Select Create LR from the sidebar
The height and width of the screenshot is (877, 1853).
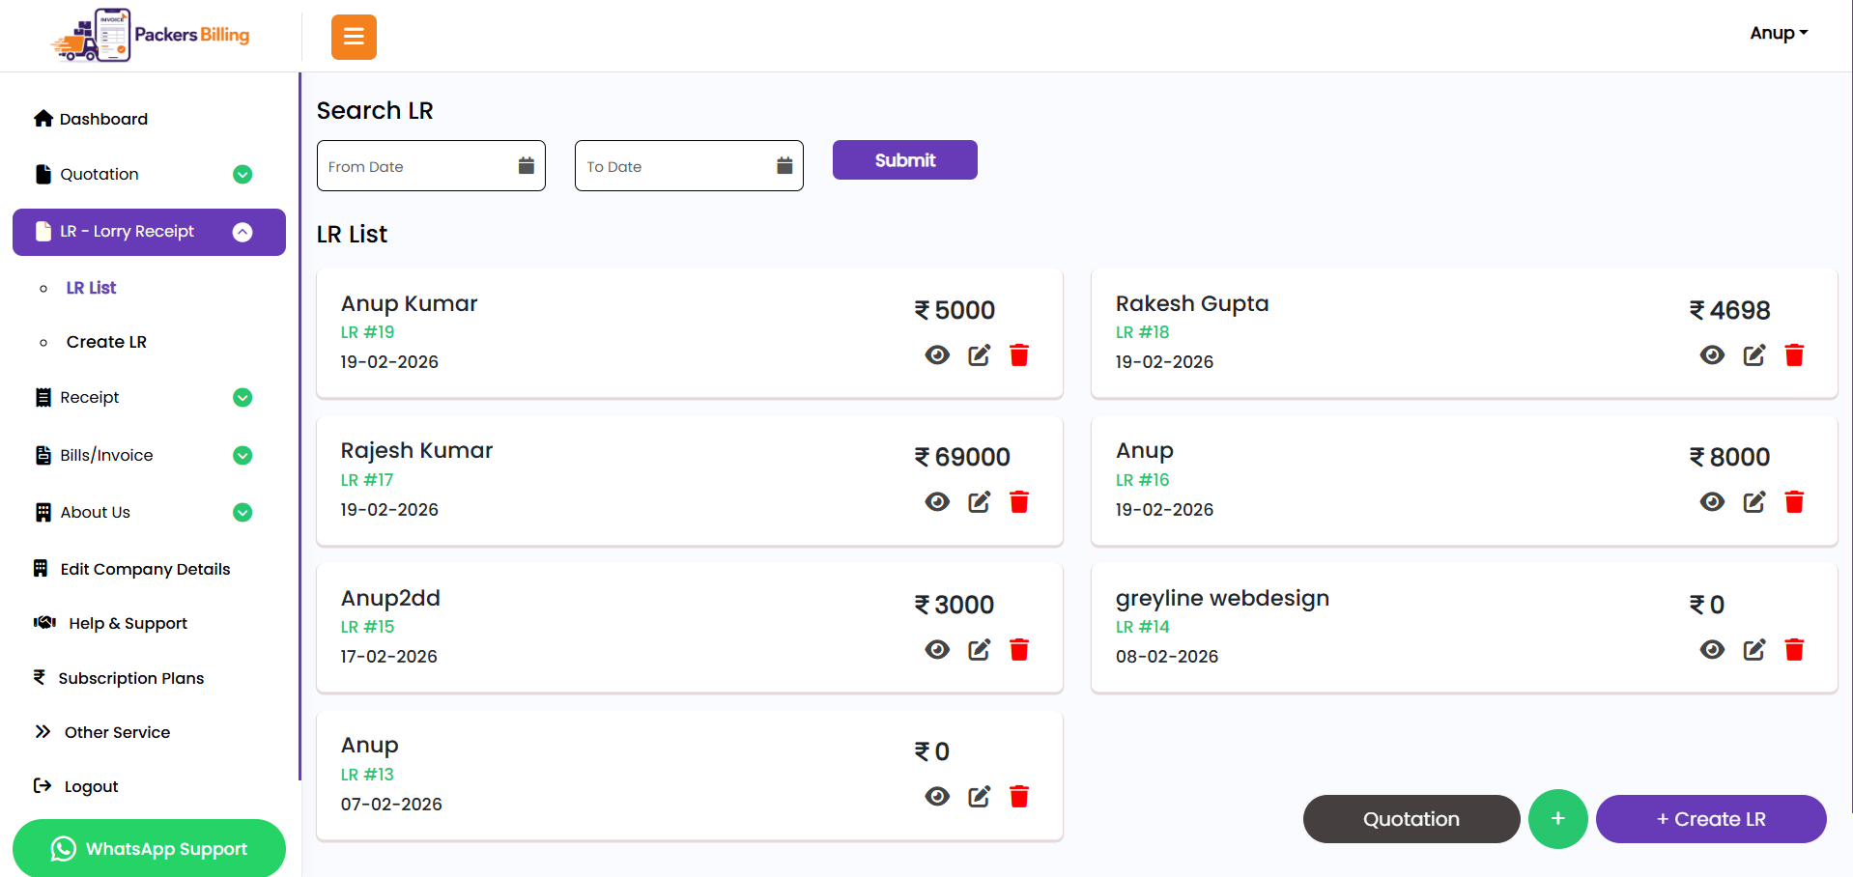tap(106, 342)
